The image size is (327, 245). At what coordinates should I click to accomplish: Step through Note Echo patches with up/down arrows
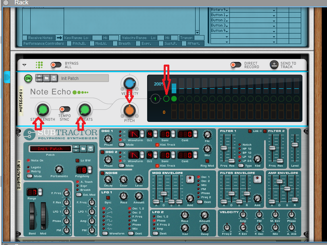pyautogui.click(x=39, y=78)
